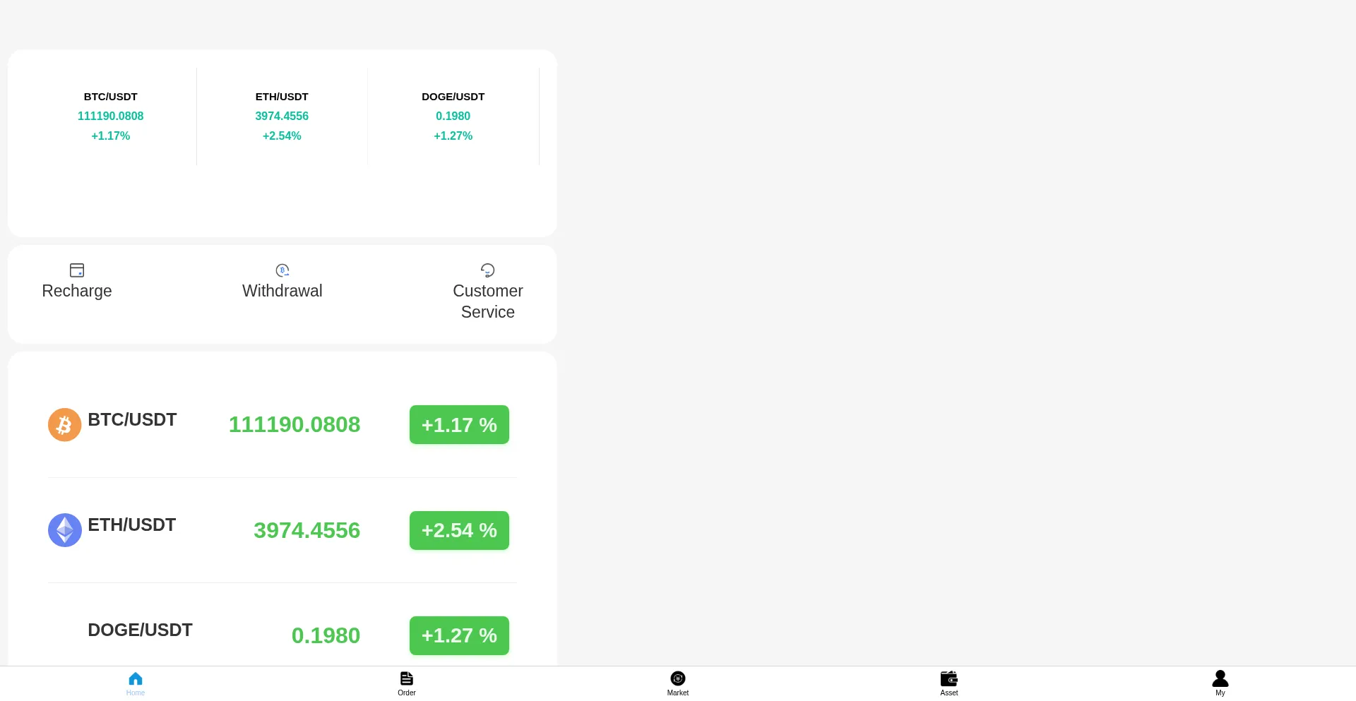
Task: Click the +1.17 % green badge
Action: pyautogui.click(x=459, y=425)
